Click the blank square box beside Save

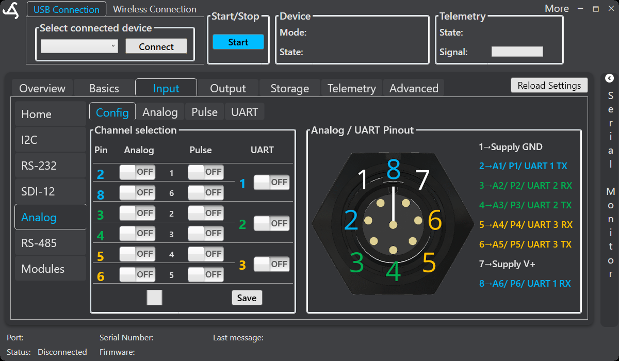pyautogui.click(x=154, y=298)
